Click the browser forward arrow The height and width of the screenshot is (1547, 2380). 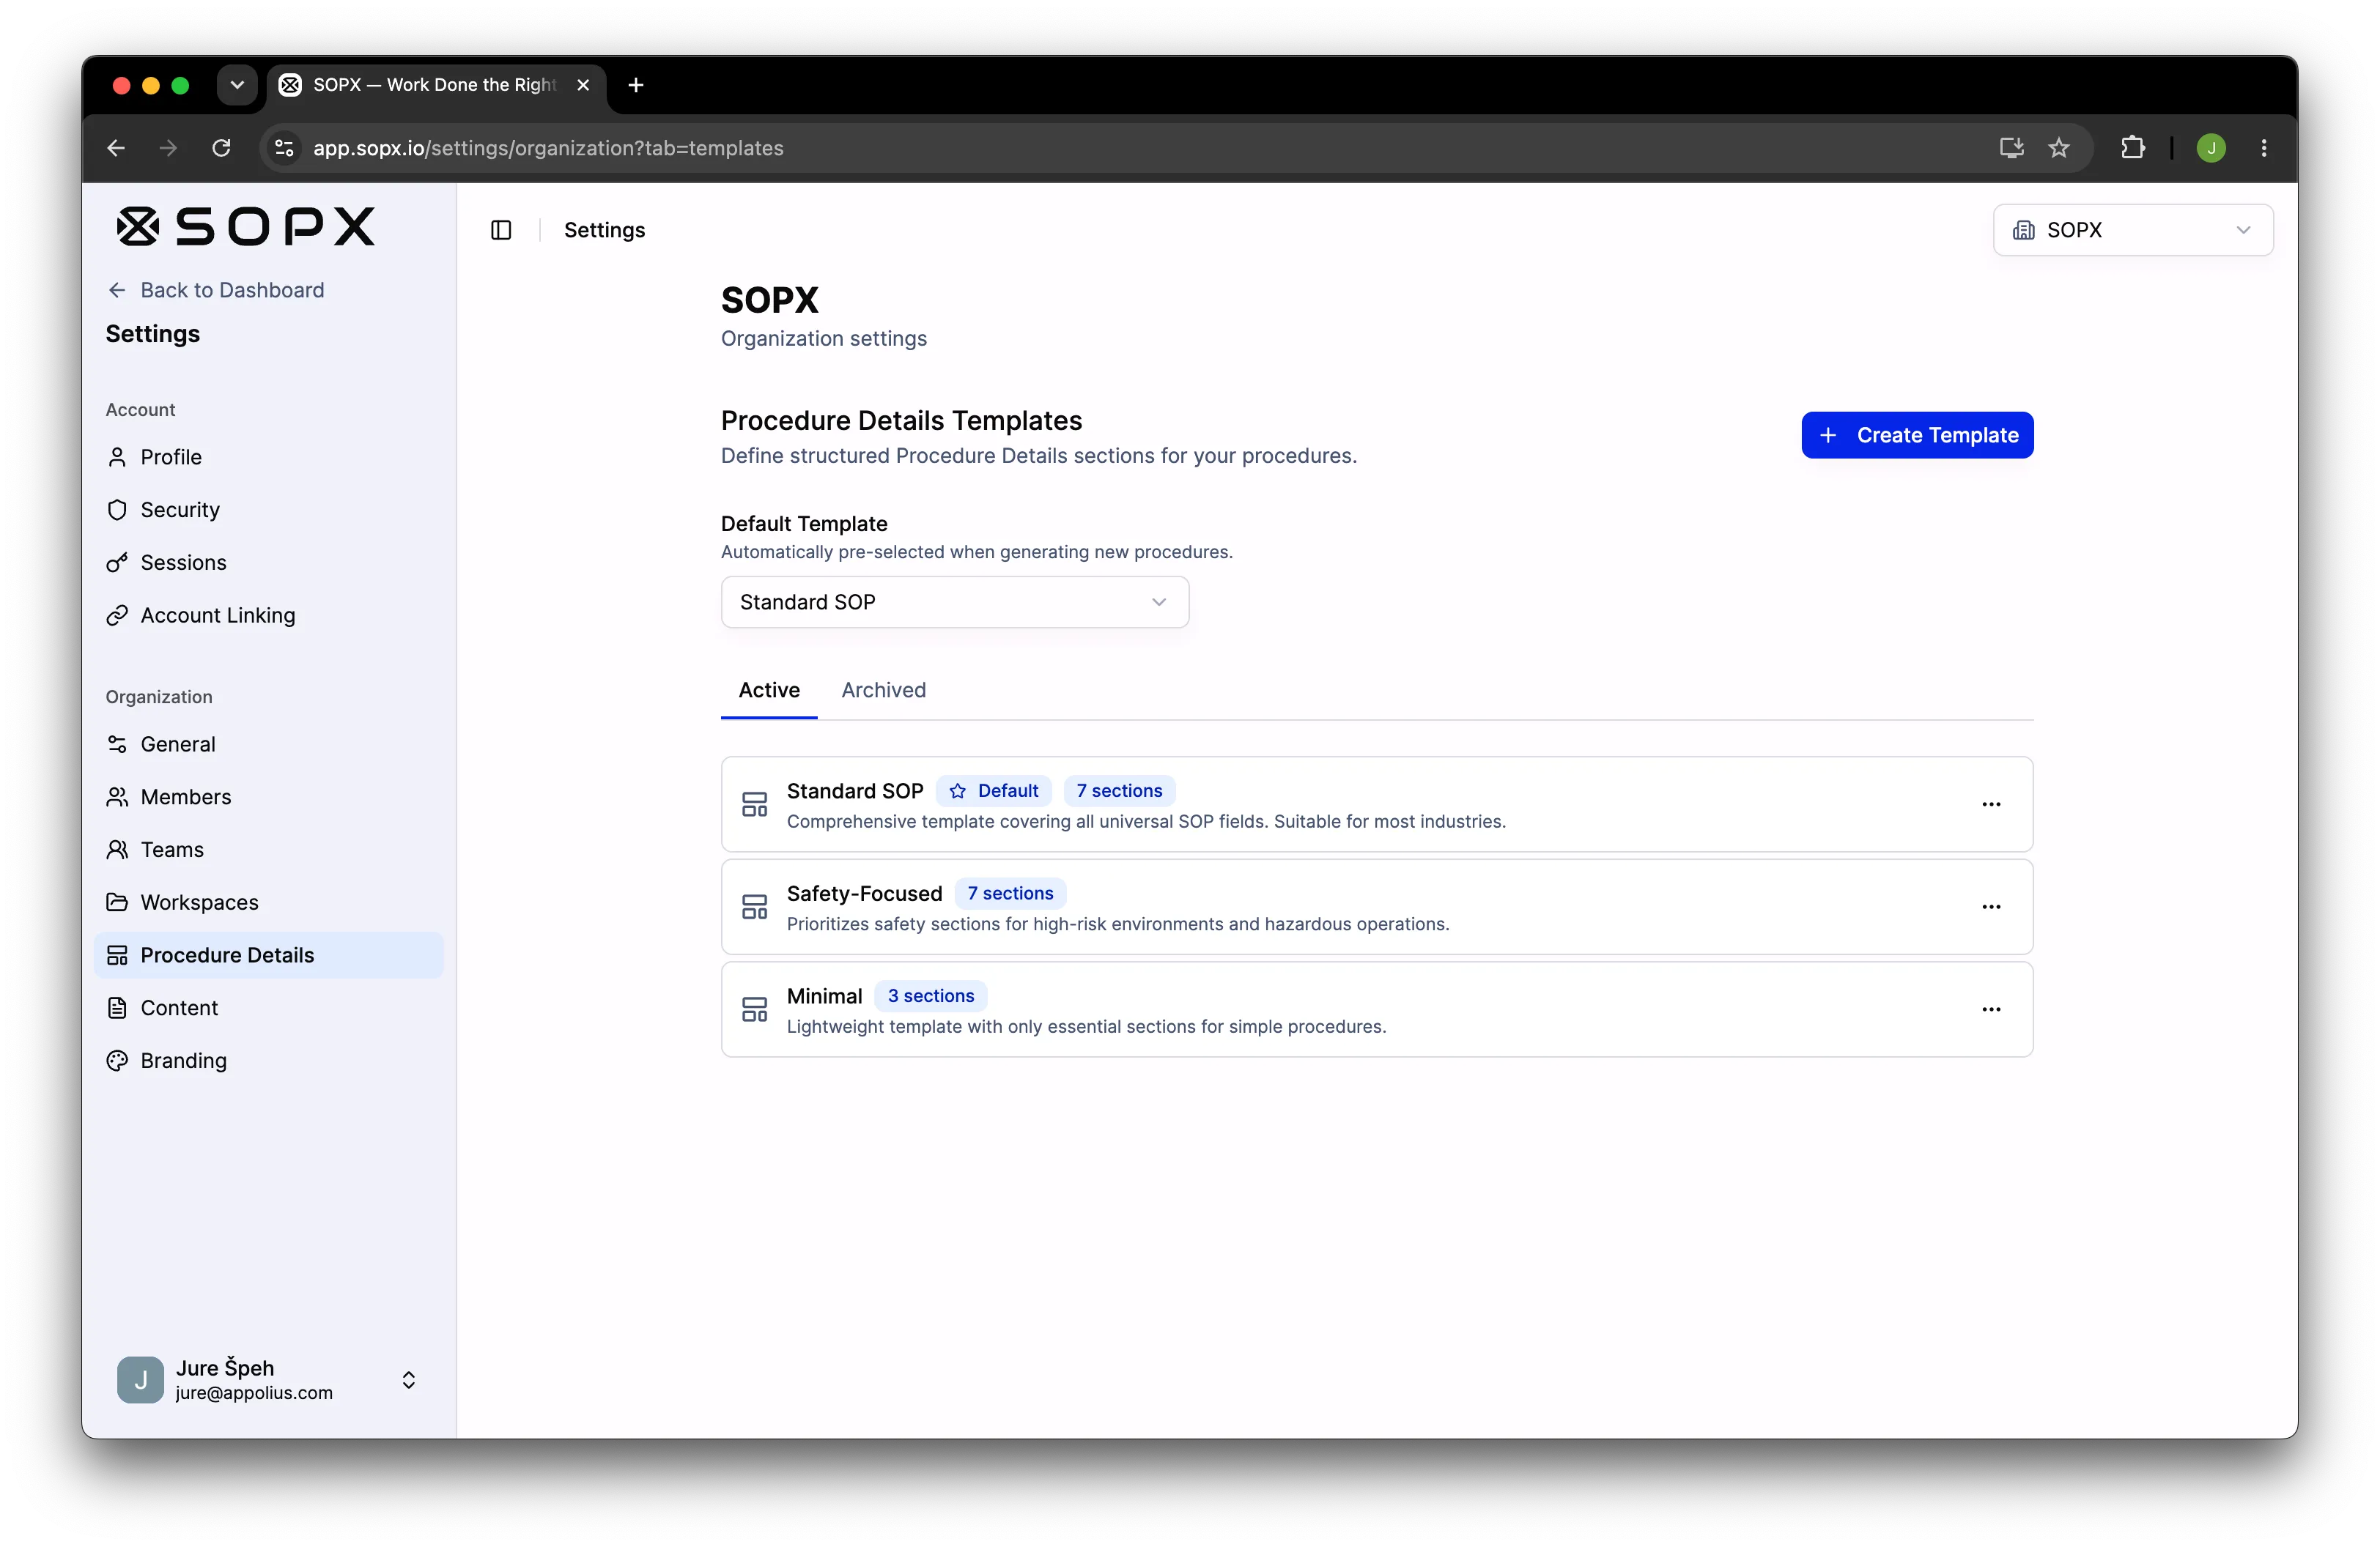(168, 148)
